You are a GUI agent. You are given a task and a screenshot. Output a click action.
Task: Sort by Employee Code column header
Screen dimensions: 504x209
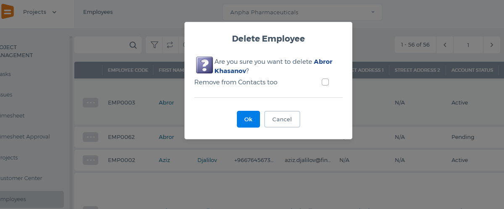click(x=128, y=70)
